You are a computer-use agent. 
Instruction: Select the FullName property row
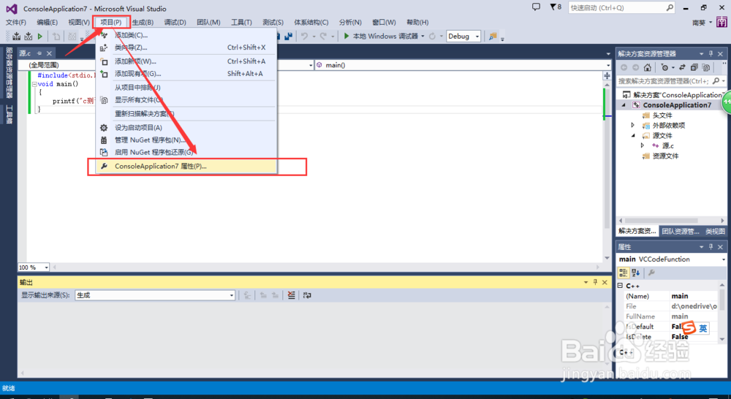click(x=671, y=316)
